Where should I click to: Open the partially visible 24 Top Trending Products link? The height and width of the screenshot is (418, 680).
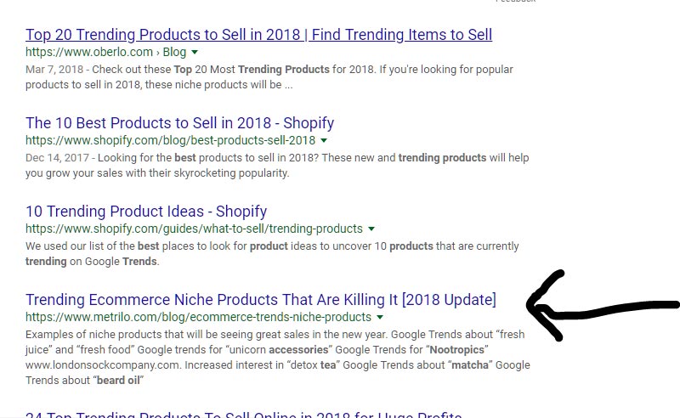pyautogui.click(x=243, y=415)
